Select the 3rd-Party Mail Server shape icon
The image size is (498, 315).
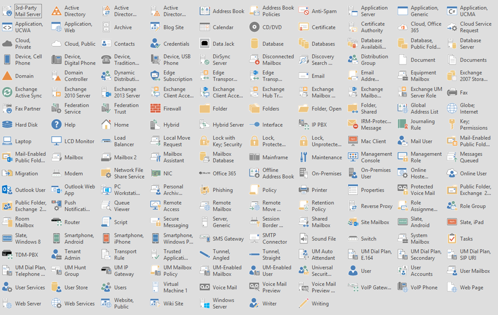tap(7, 11)
